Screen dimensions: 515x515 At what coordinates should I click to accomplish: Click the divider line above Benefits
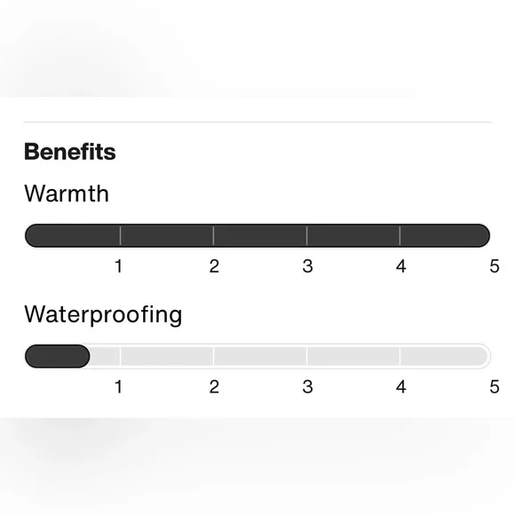(257, 123)
